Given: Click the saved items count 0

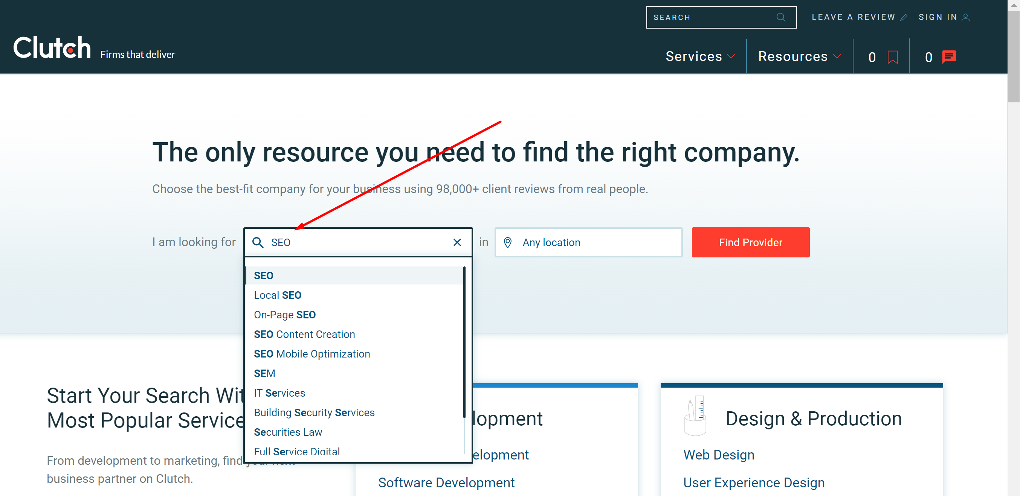Looking at the screenshot, I should pyautogui.click(x=872, y=57).
